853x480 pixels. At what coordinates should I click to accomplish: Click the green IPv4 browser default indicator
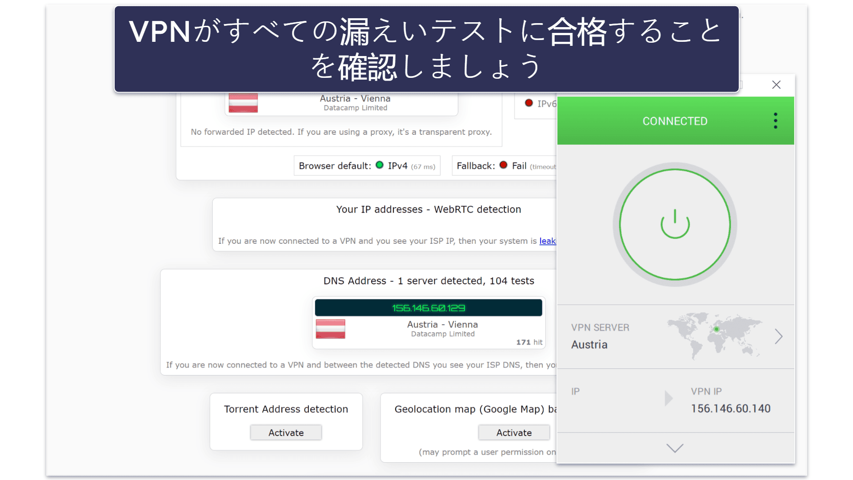(x=380, y=165)
